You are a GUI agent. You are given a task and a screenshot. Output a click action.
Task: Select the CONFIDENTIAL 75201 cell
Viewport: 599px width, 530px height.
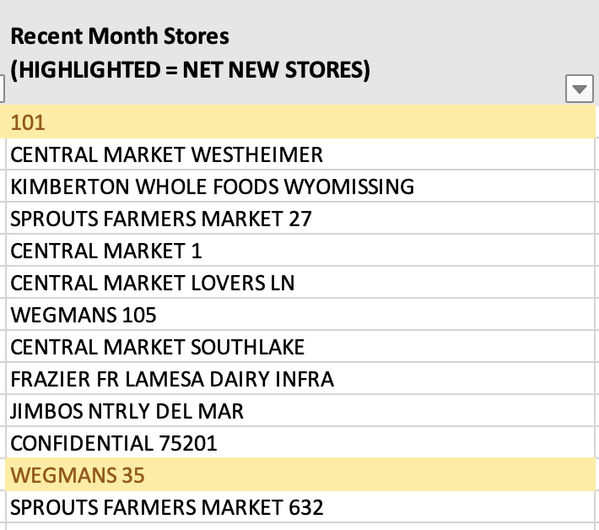[300, 443]
